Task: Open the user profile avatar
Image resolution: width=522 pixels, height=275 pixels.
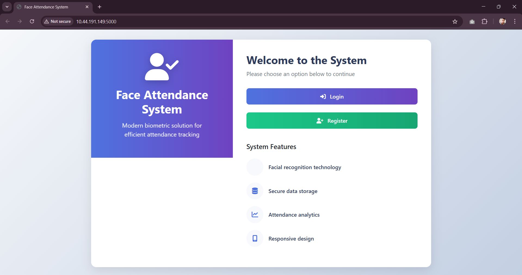Action: pos(502,21)
